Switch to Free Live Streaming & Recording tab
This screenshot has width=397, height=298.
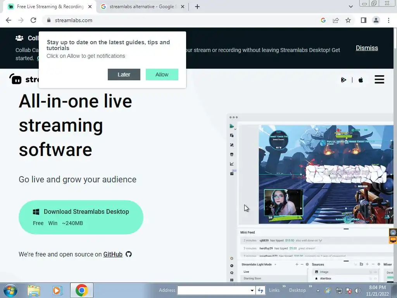click(x=50, y=7)
